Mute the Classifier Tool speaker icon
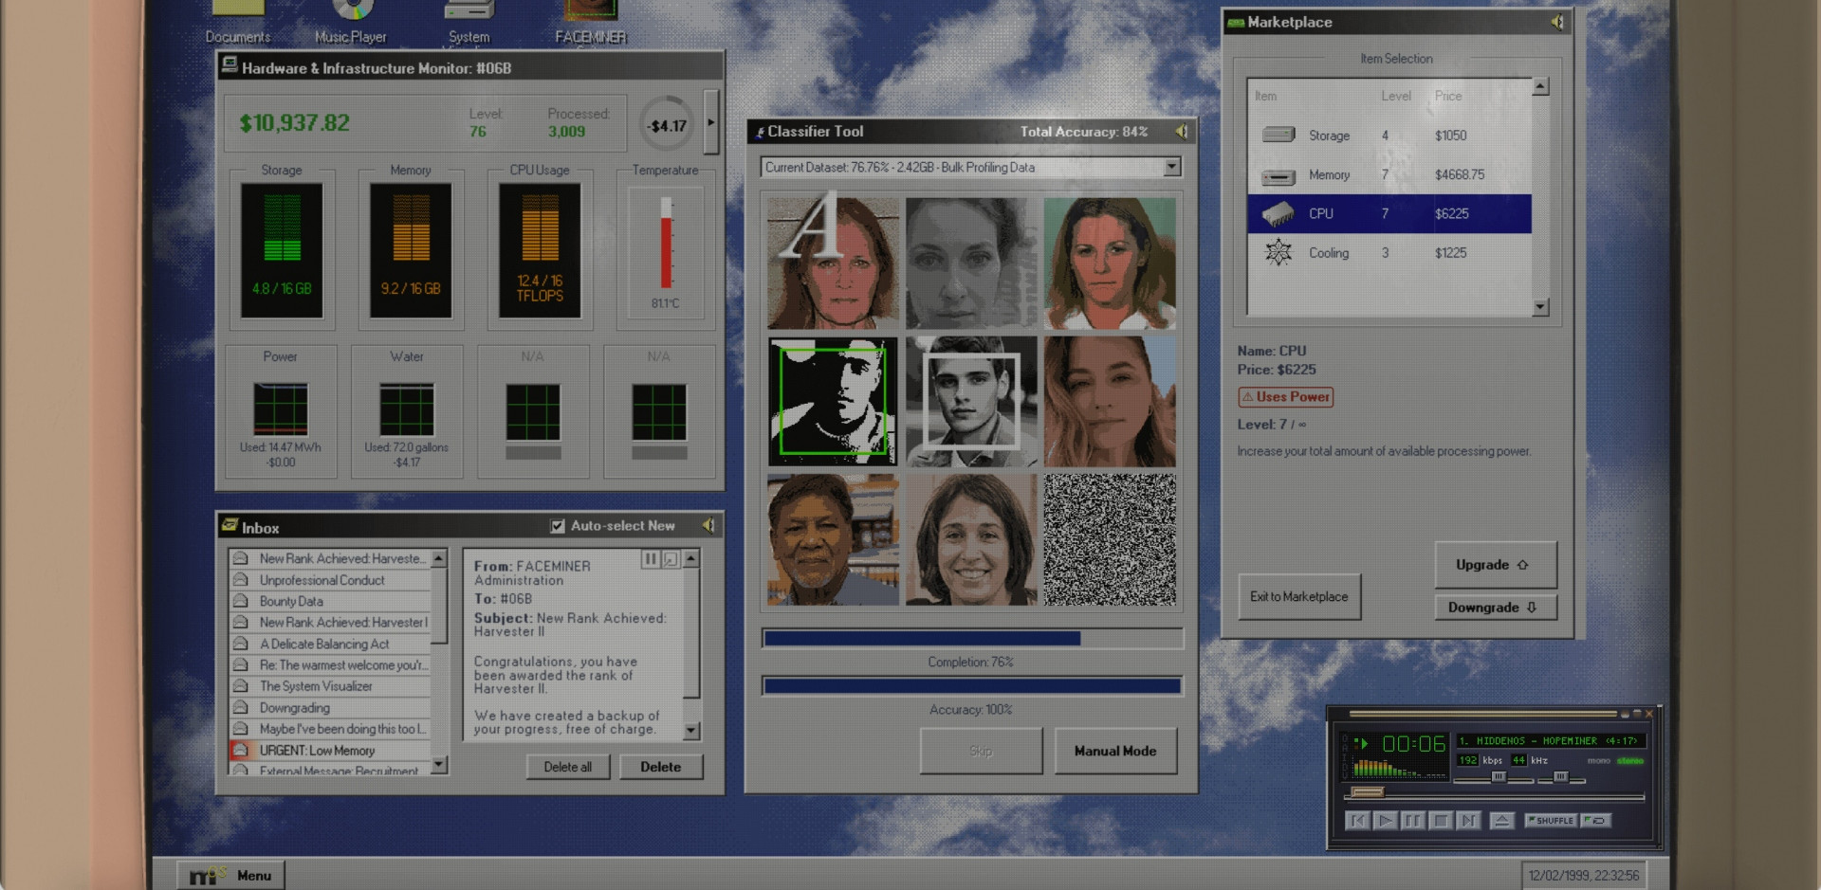The height and width of the screenshot is (890, 1821). (1181, 132)
